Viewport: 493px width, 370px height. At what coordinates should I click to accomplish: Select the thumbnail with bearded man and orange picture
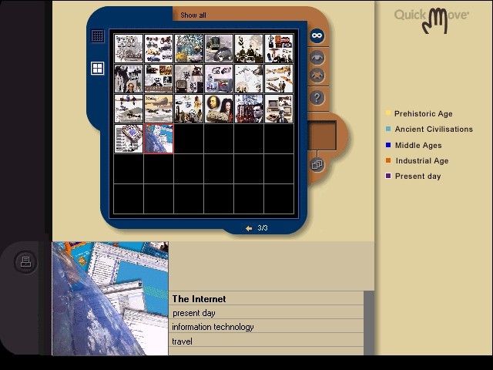(159, 79)
